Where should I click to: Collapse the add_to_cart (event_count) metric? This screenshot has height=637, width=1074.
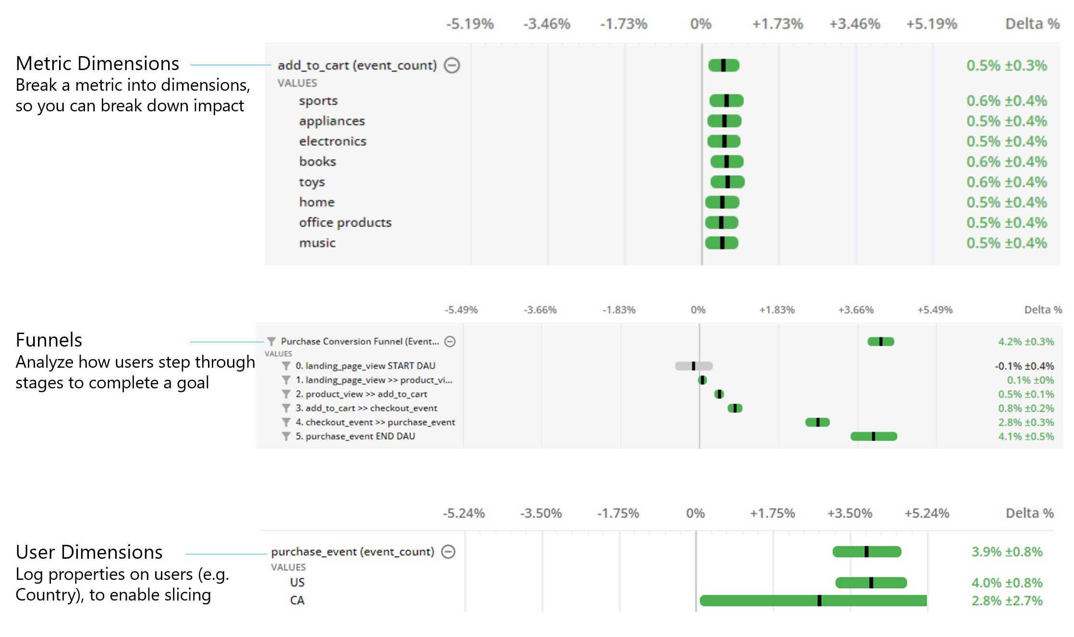point(451,65)
